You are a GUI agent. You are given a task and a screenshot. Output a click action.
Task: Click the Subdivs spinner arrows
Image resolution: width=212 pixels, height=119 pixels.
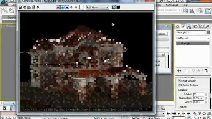click(x=206, y=94)
